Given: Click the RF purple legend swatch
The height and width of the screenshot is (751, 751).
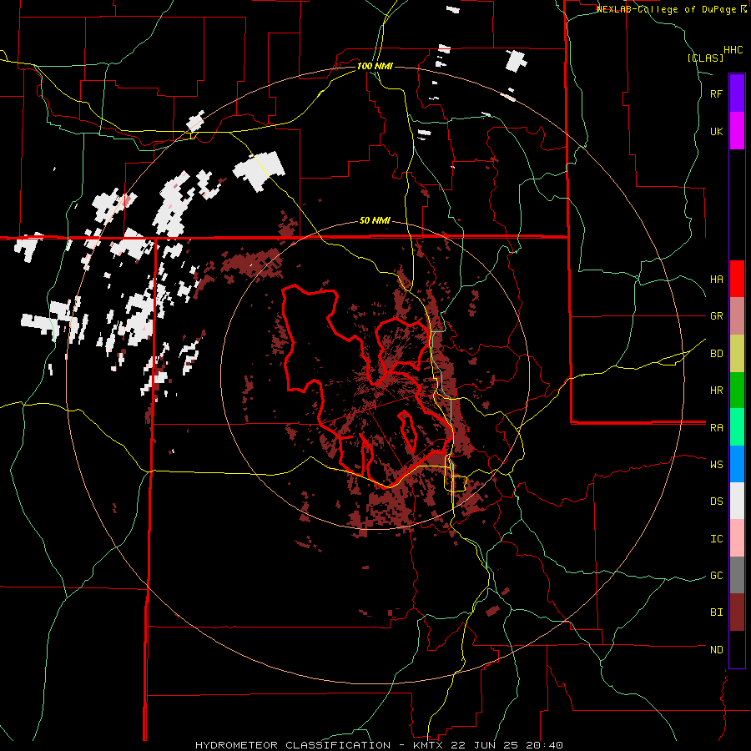Looking at the screenshot, I should 737,93.
